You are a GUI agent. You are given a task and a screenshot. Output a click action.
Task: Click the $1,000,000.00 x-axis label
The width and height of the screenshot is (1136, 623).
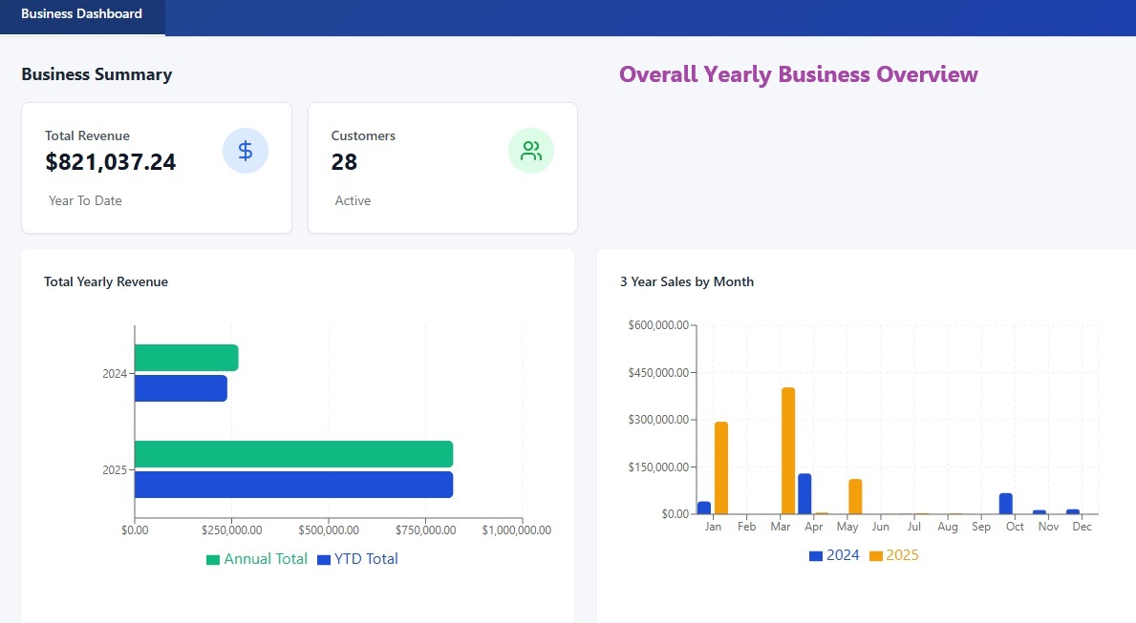point(517,530)
